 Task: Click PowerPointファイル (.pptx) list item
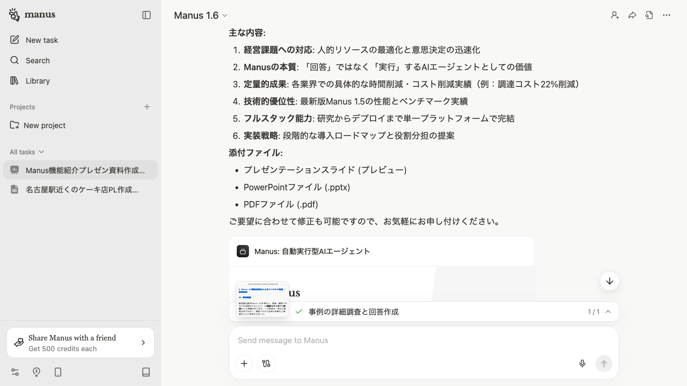click(297, 187)
